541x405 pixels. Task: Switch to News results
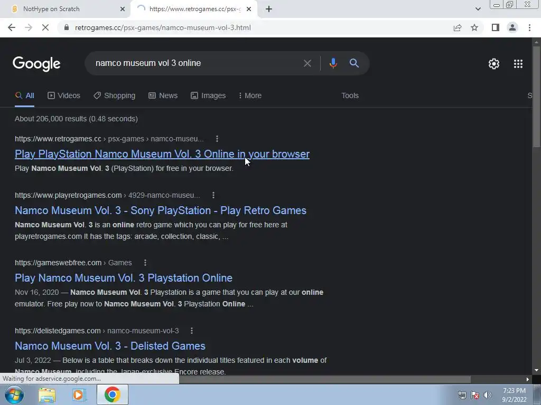click(163, 95)
